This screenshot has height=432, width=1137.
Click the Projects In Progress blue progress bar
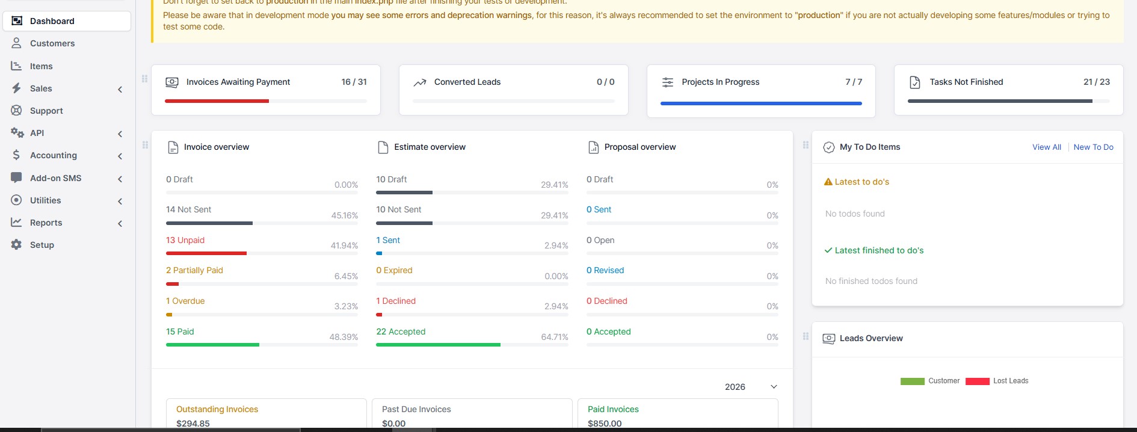click(x=761, y=103)
